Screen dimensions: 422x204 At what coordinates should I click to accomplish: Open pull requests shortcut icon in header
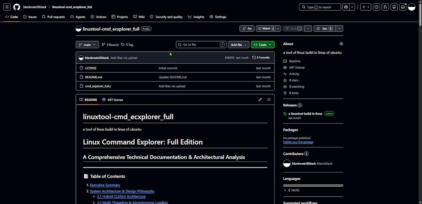pos(385,7)
